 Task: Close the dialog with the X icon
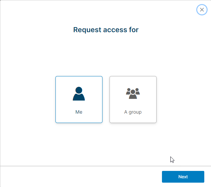(x=202, y=10)
